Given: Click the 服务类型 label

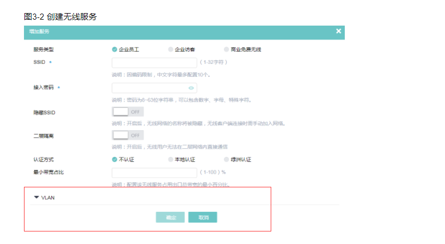Looking at the screenshot, I should pos(44,50).
